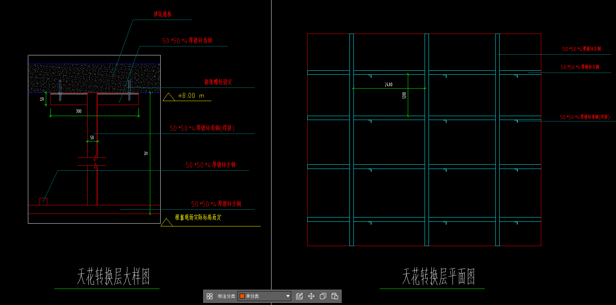This screenshot has height=305, width=616.
Task: Select 50*50*4厚镀锌角钢(焊接) label in the detail drawing
Action: point(202,128)
